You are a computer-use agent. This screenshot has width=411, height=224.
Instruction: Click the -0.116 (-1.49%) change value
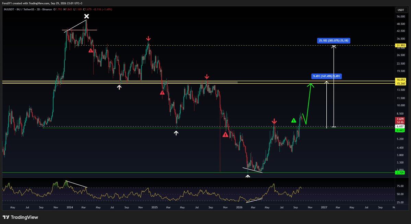102,10
